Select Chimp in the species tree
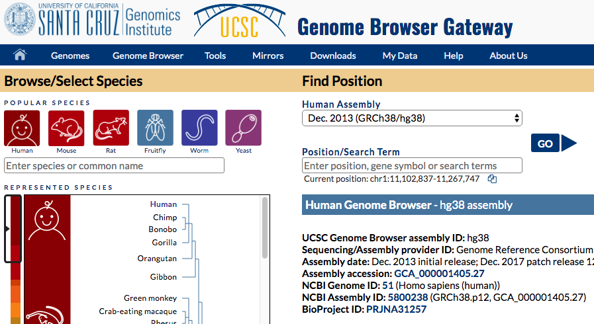Screen dimensions: 594x324 tap(165, 218)
